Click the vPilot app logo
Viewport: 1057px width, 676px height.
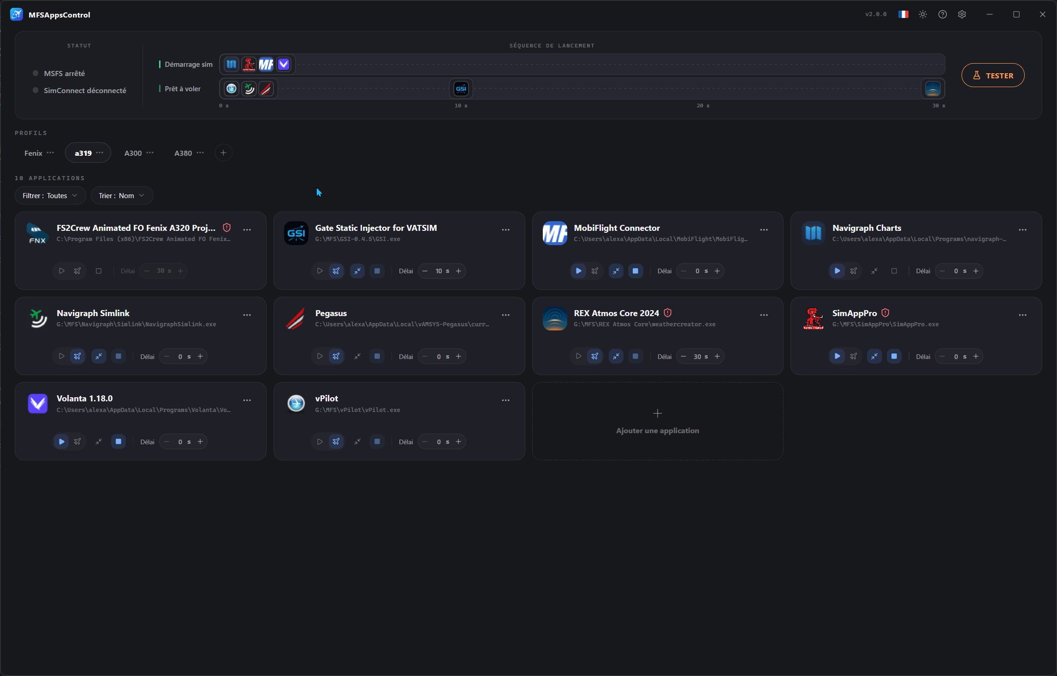point(296,404)
